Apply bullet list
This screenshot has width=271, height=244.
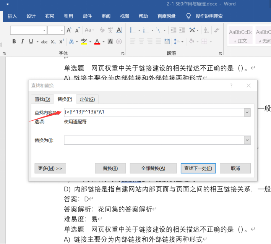[x=133, y=30]
